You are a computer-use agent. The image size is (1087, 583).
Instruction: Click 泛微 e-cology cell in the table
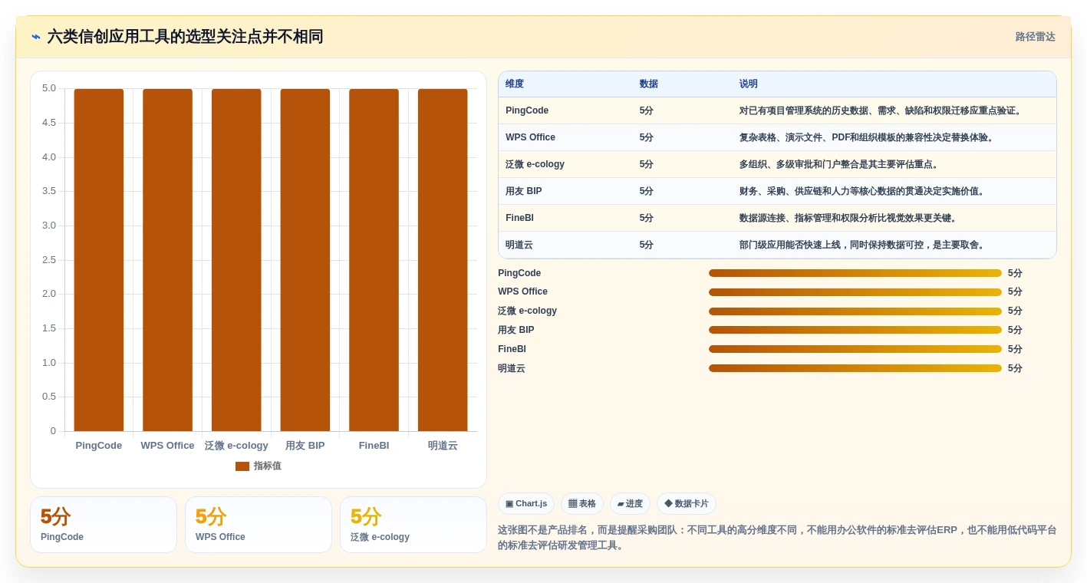[x=535, y=164]
